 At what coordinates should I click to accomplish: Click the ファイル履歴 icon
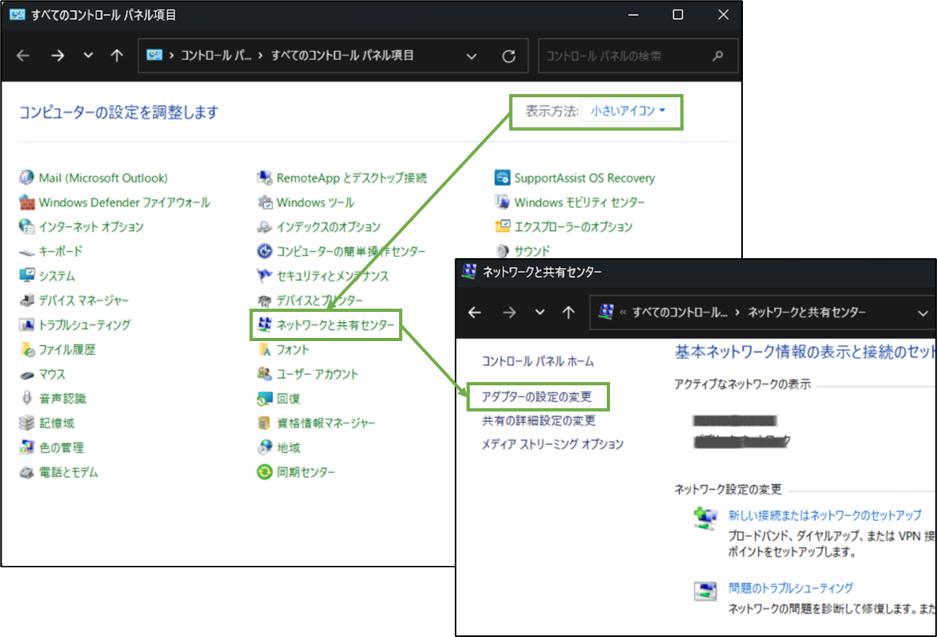tap(26, 349)
